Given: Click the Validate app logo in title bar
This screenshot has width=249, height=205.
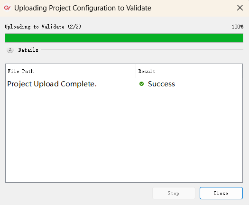Looking at the screenshot, I should pyautogui.click(x=7, y=8).
